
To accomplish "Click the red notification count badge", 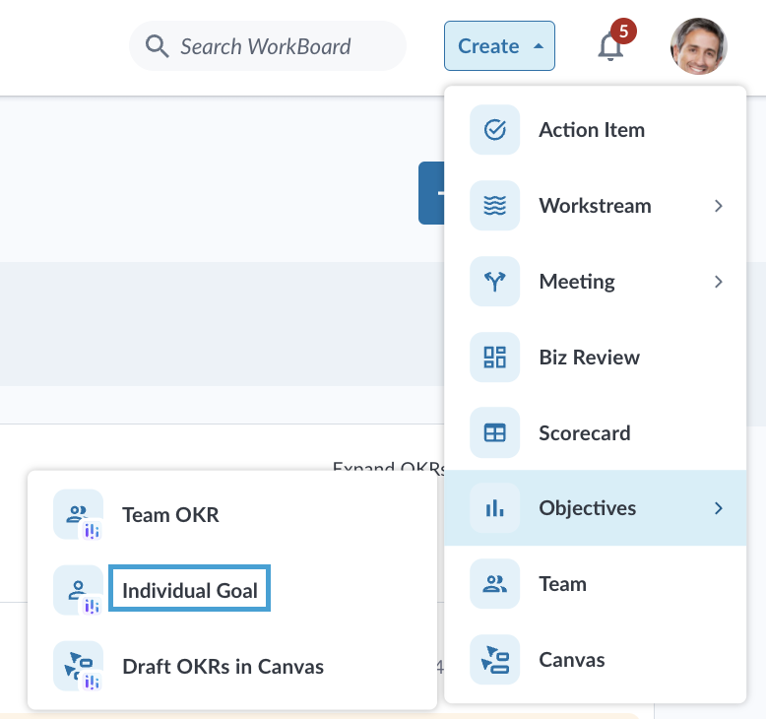I will (623, 32).
